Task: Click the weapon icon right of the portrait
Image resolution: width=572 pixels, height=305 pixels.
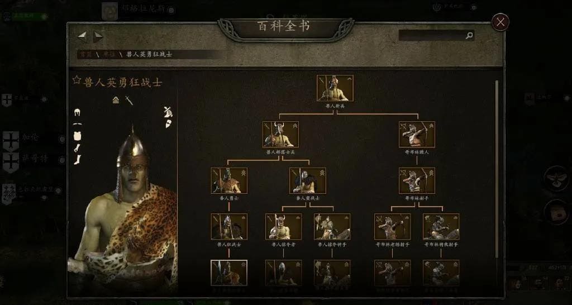Action: 168,112
